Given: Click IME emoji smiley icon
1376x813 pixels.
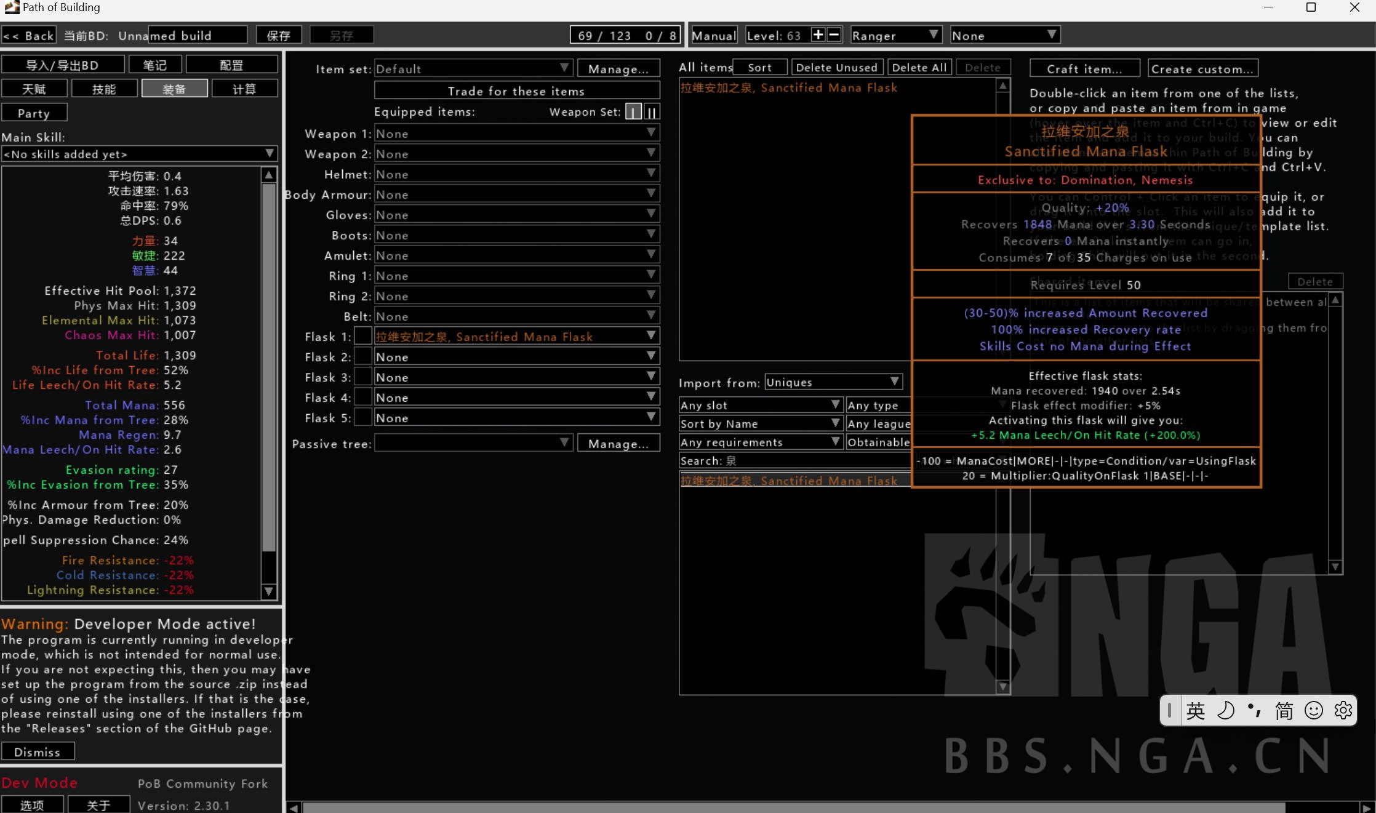Looking at the screenshot, I should 1313,711.
